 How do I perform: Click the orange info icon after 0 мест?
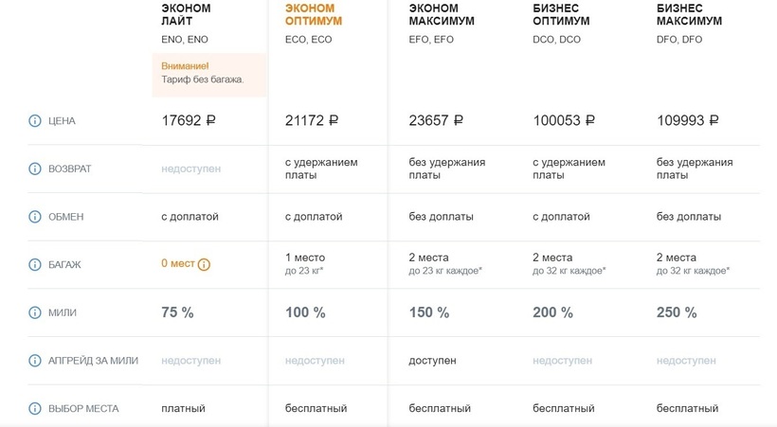coord(204,265)
